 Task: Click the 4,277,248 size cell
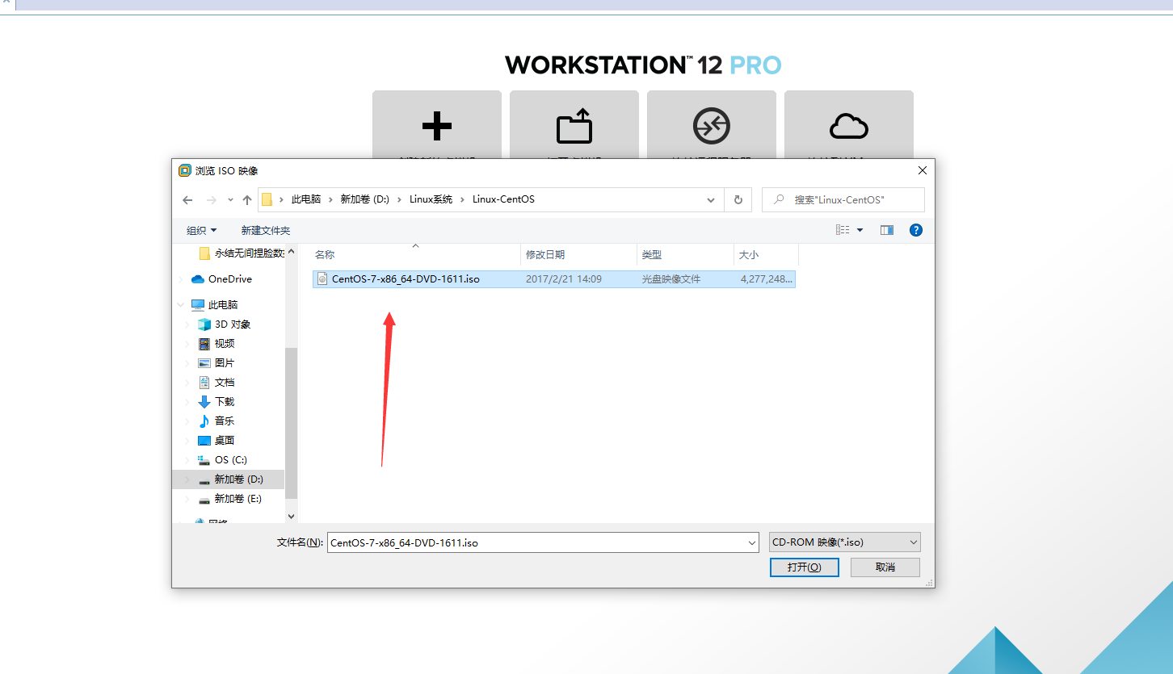click(767, 279)
